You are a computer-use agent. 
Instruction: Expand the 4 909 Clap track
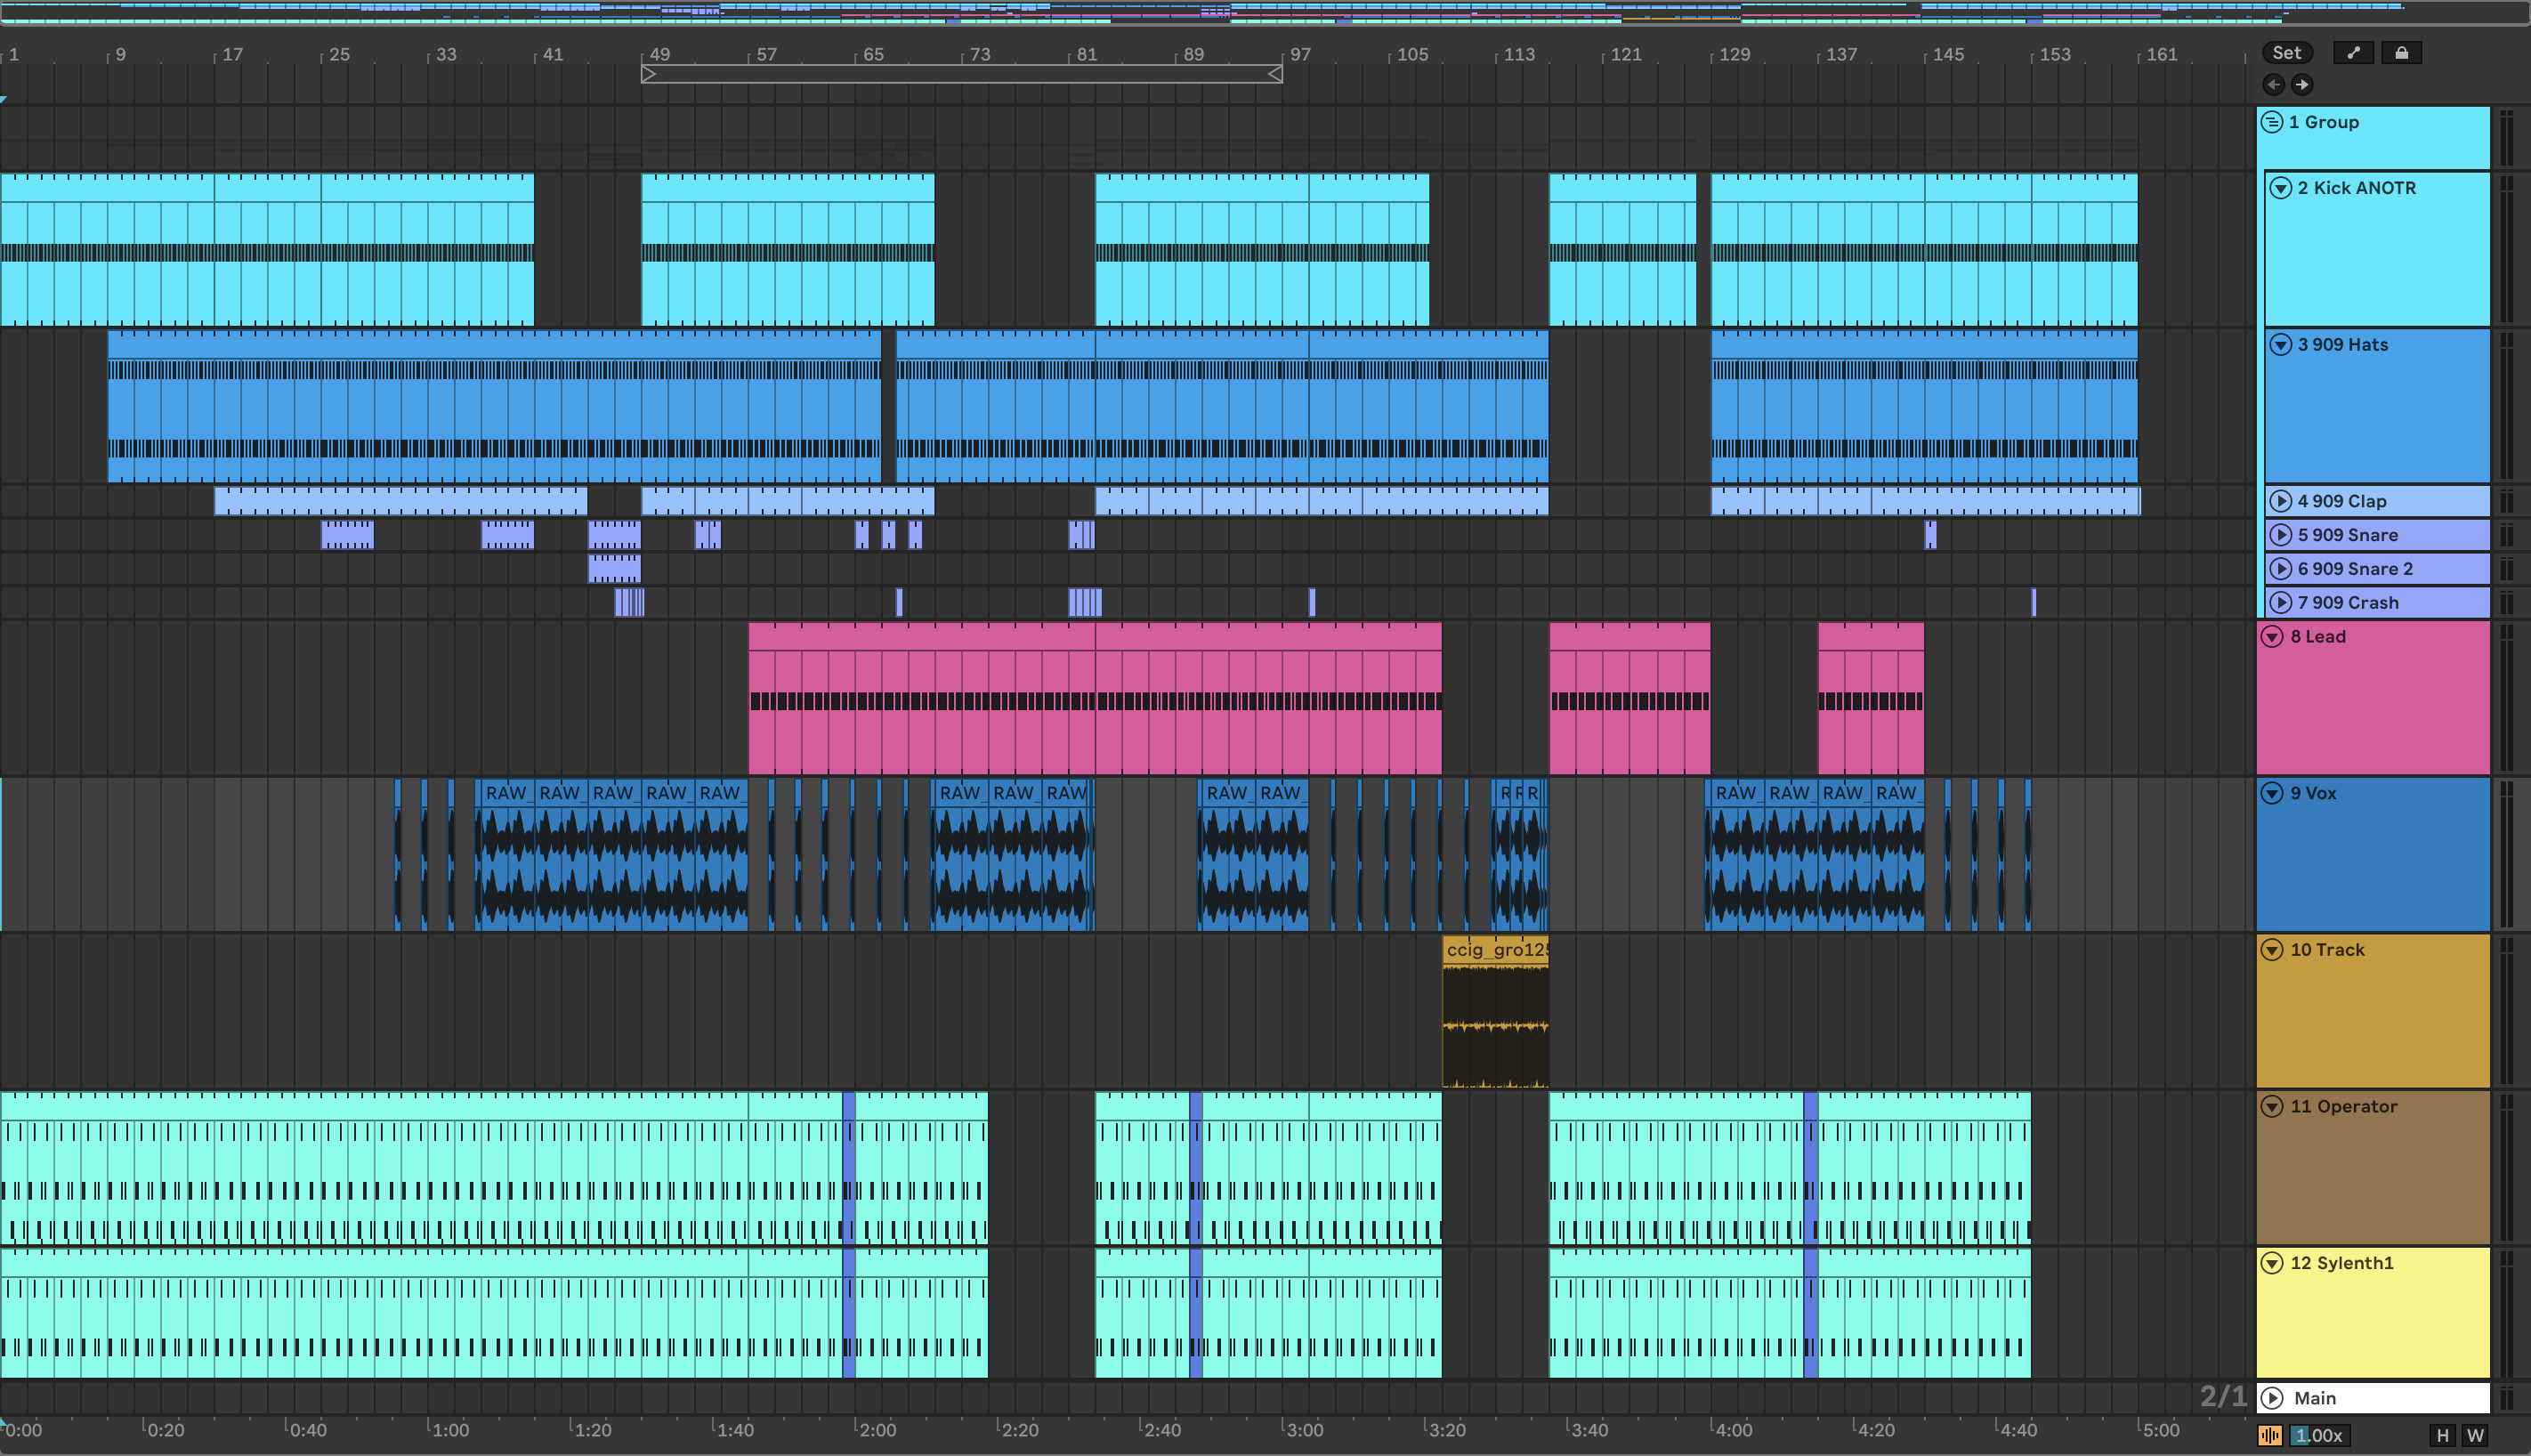point(2280,501)
